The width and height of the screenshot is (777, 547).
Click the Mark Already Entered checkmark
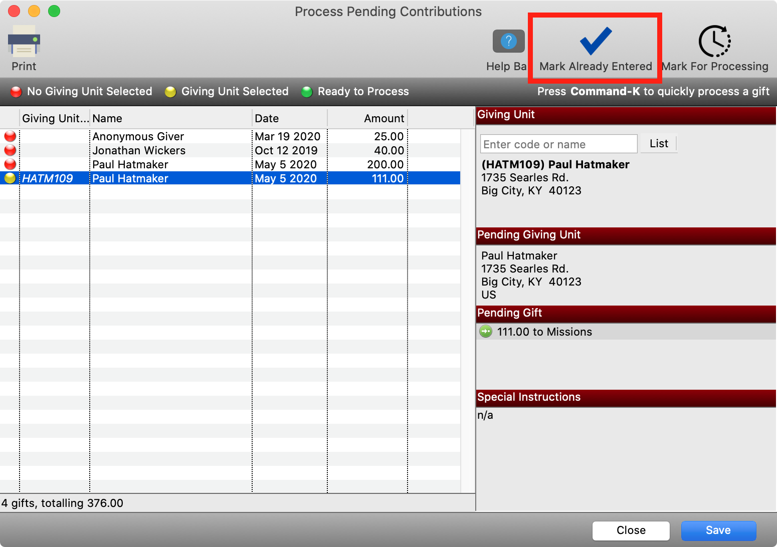596,42
